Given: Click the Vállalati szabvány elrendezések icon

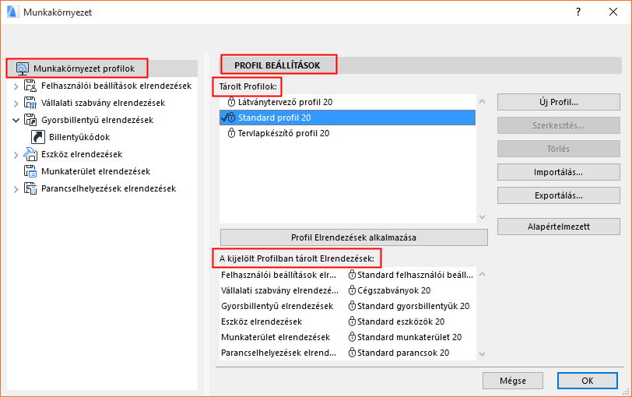Looking at the screenshot, I should pos(31,103).
